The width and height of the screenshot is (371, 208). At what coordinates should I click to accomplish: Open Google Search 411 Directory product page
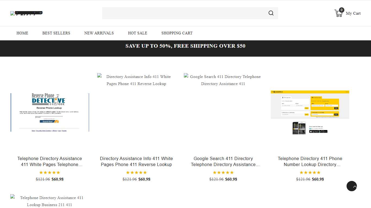tap(223, 161)
